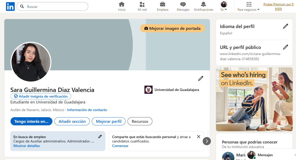Edit En busca de empleo card
Image resolution: width=296 pixels, height=160 pixels.
point(100,137)
